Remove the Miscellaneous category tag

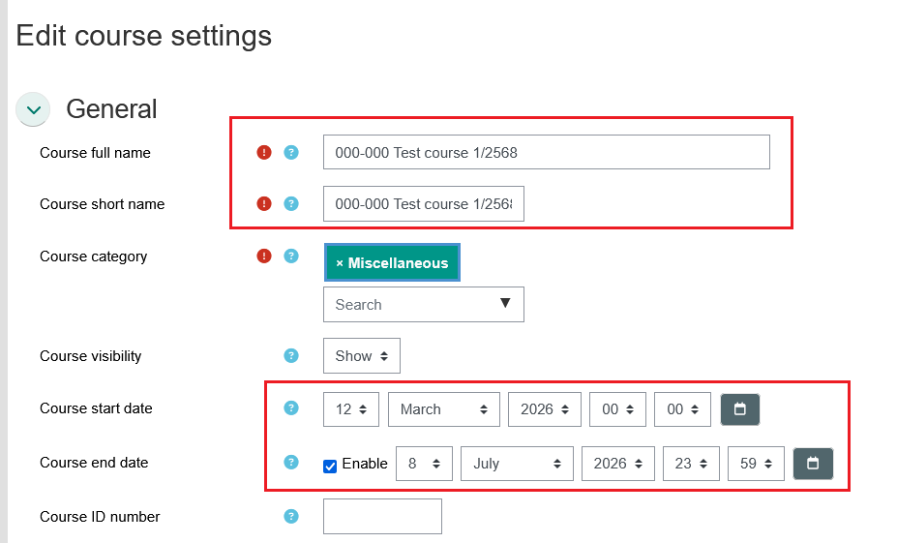[340, 263]
